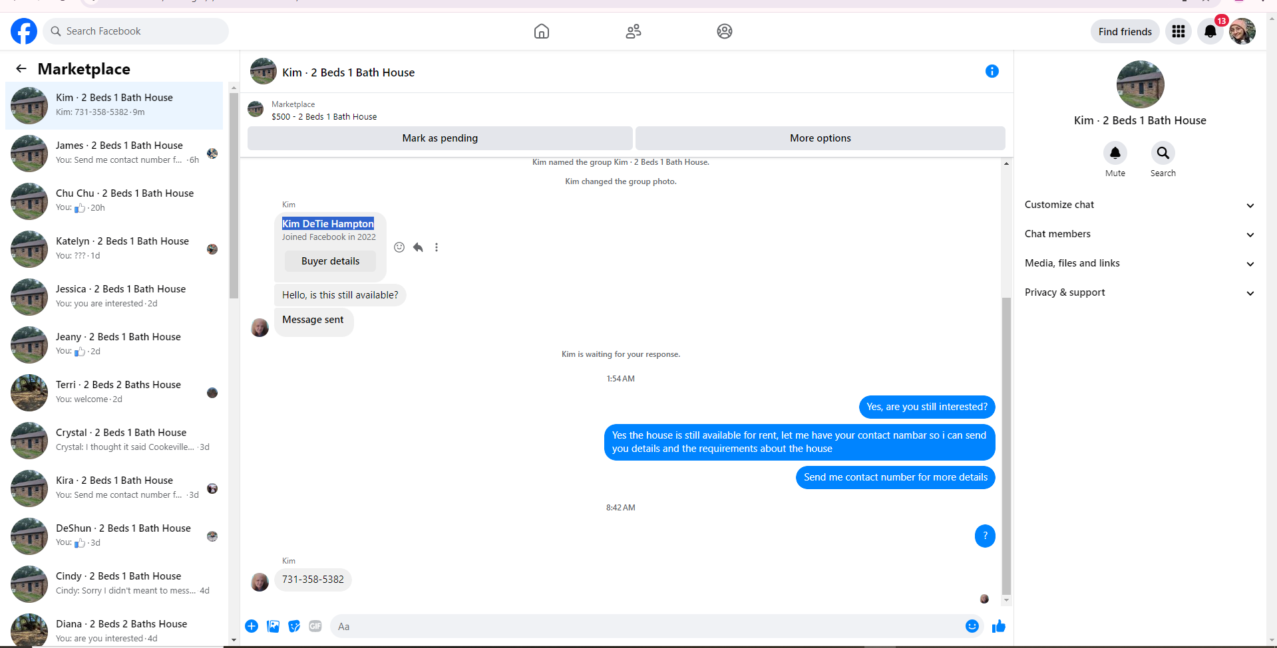
Task: Open emoji picker in message box
Action: click(972, 626)
